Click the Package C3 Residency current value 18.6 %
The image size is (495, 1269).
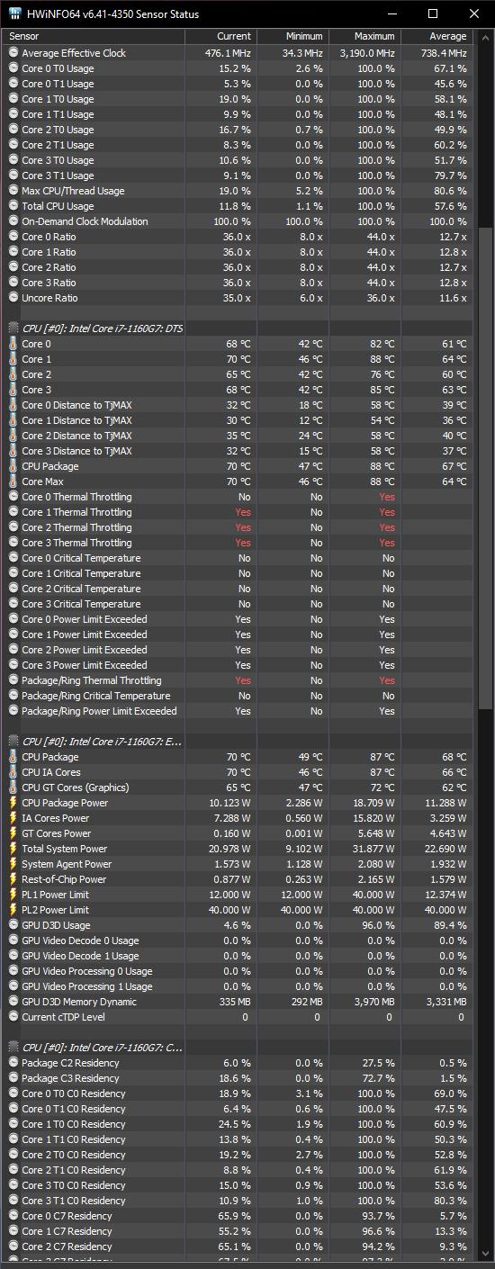tap(236, 1078)
